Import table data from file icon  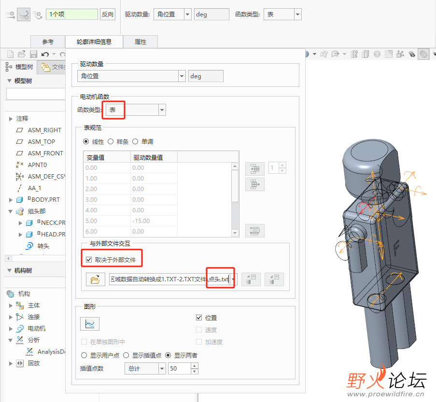[x=251, y=279]
